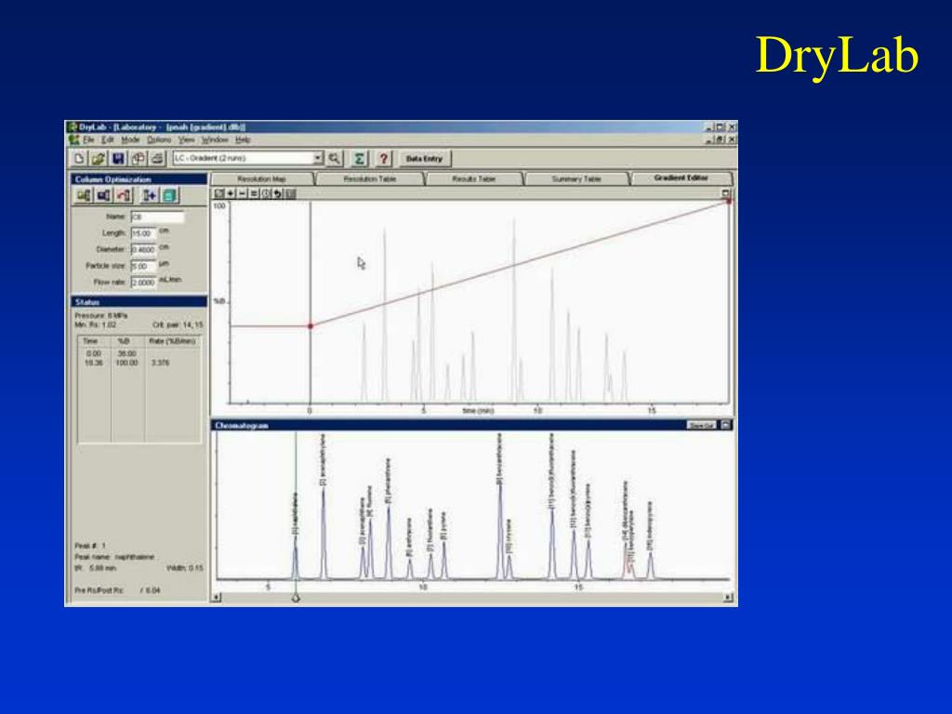Click the Sigma summation toolbar icon
Viewport: 952px width, 714px height.
tap(360, 158)
